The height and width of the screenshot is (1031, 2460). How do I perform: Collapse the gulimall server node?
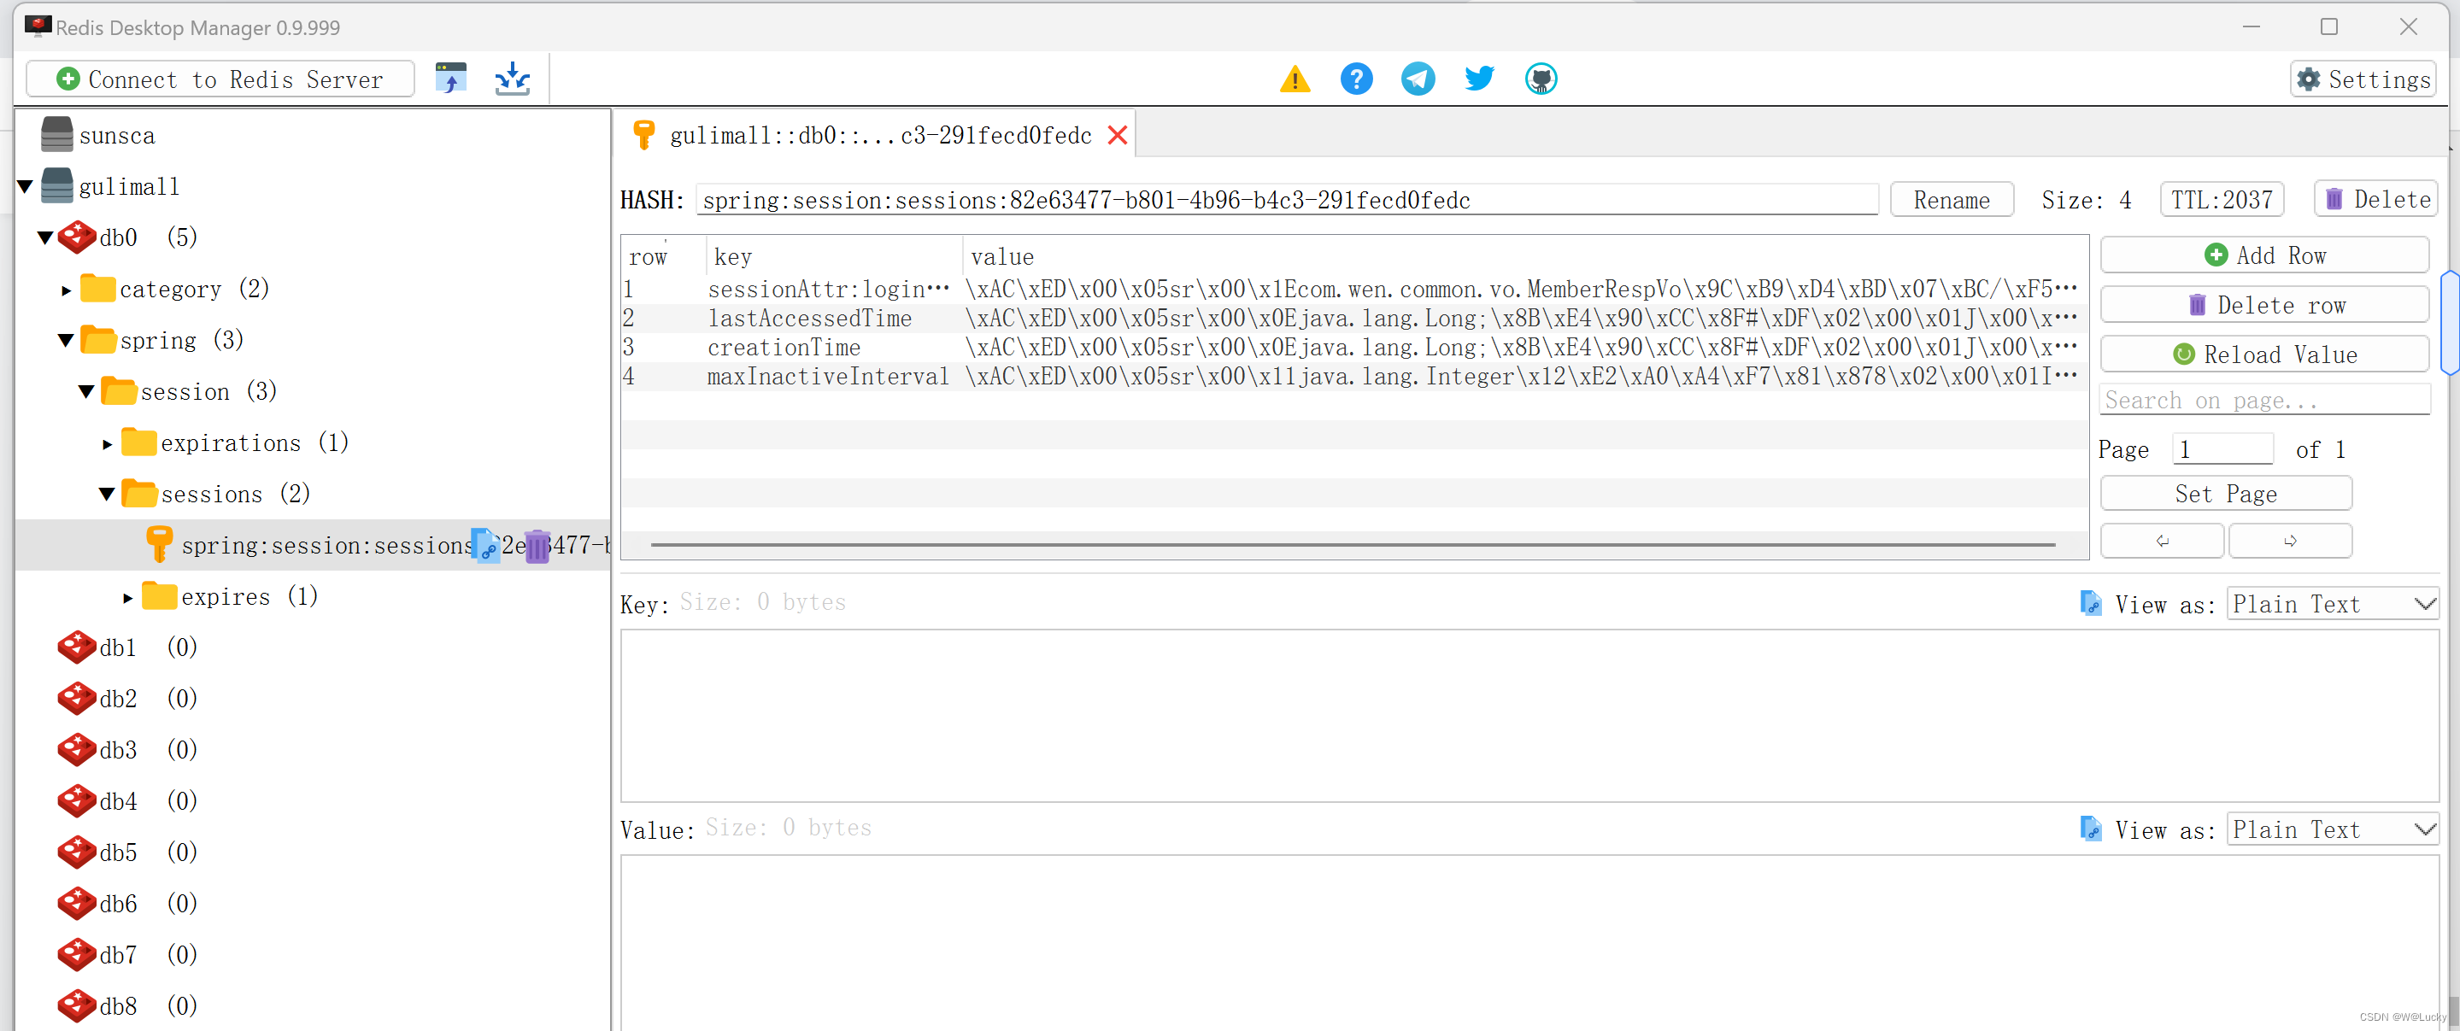[x=26, y=186]
